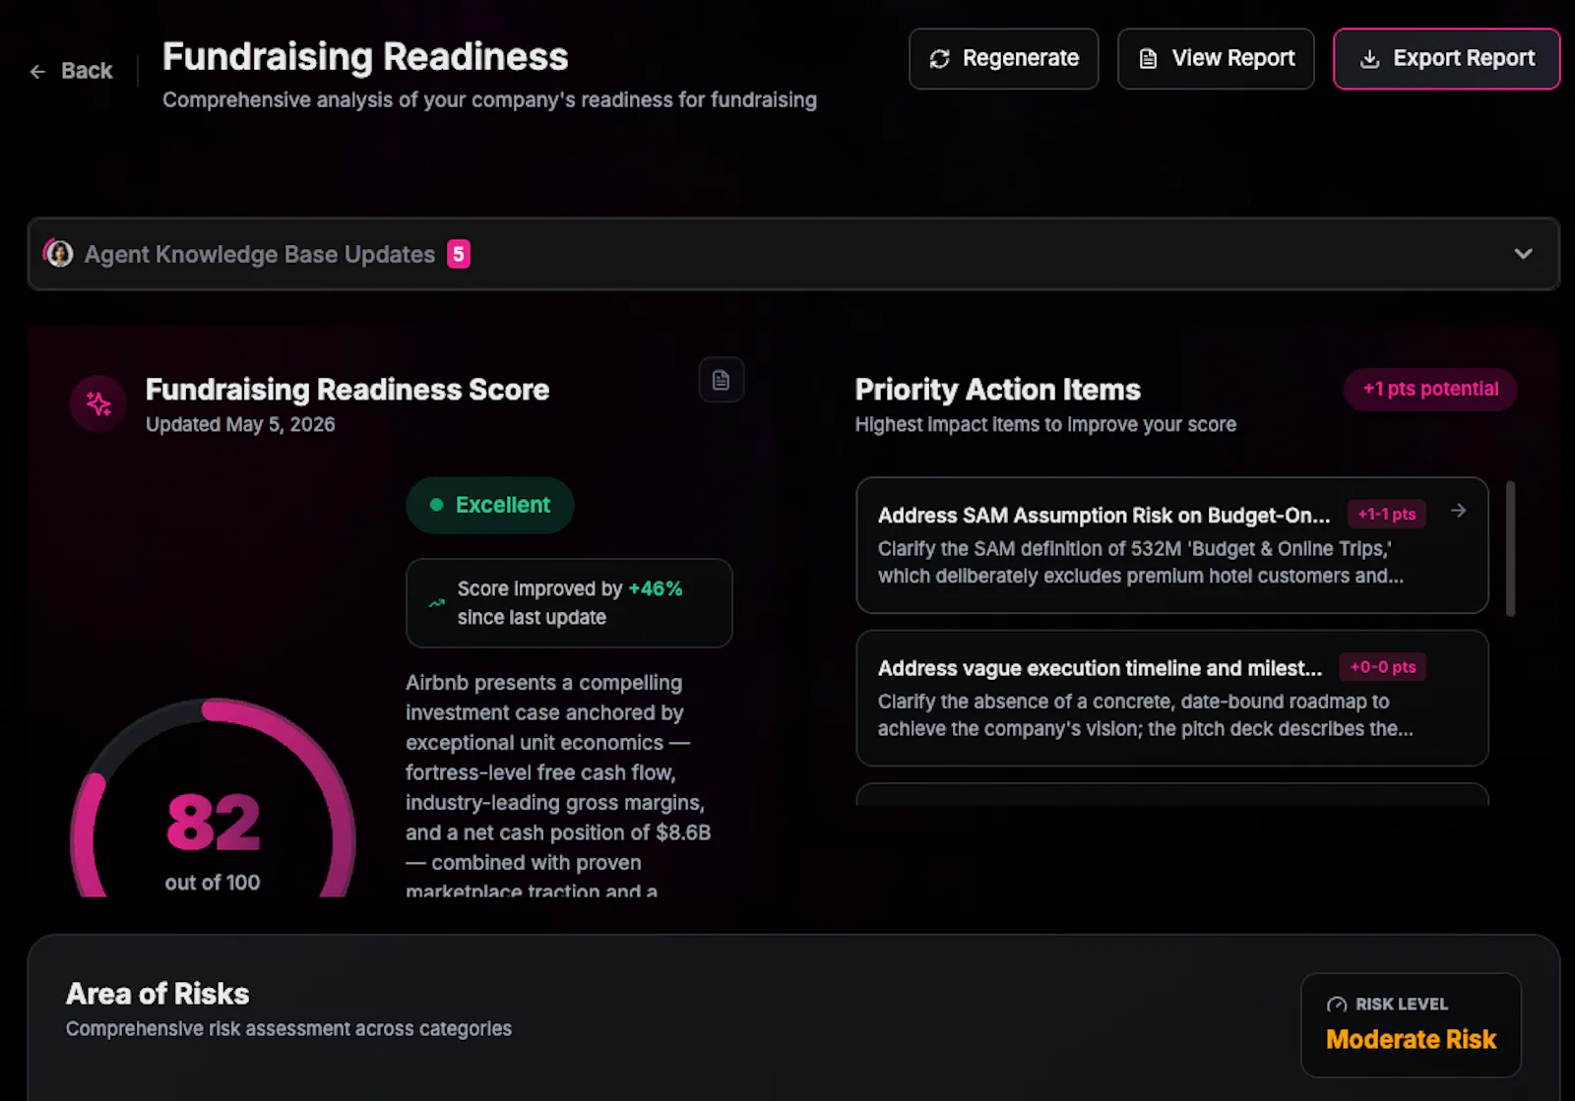The height and width of the screenshot is (1101, 1575).
Task: Click the trend-up icon in score improved box
Action: coord(437,603)
